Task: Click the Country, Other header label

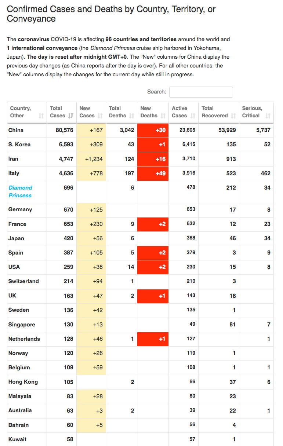Action: coord(21,112)
